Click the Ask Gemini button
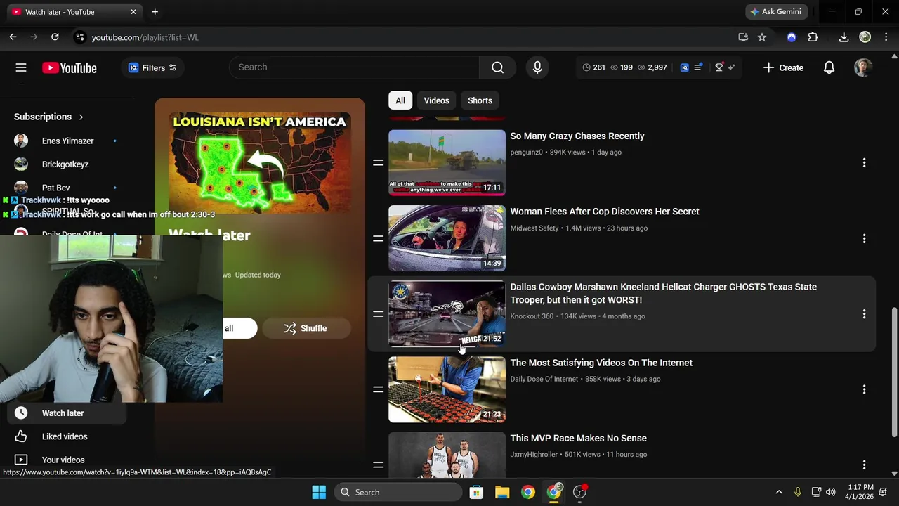Viewport: 899px width, 506px height. click(x=776, y=12)
